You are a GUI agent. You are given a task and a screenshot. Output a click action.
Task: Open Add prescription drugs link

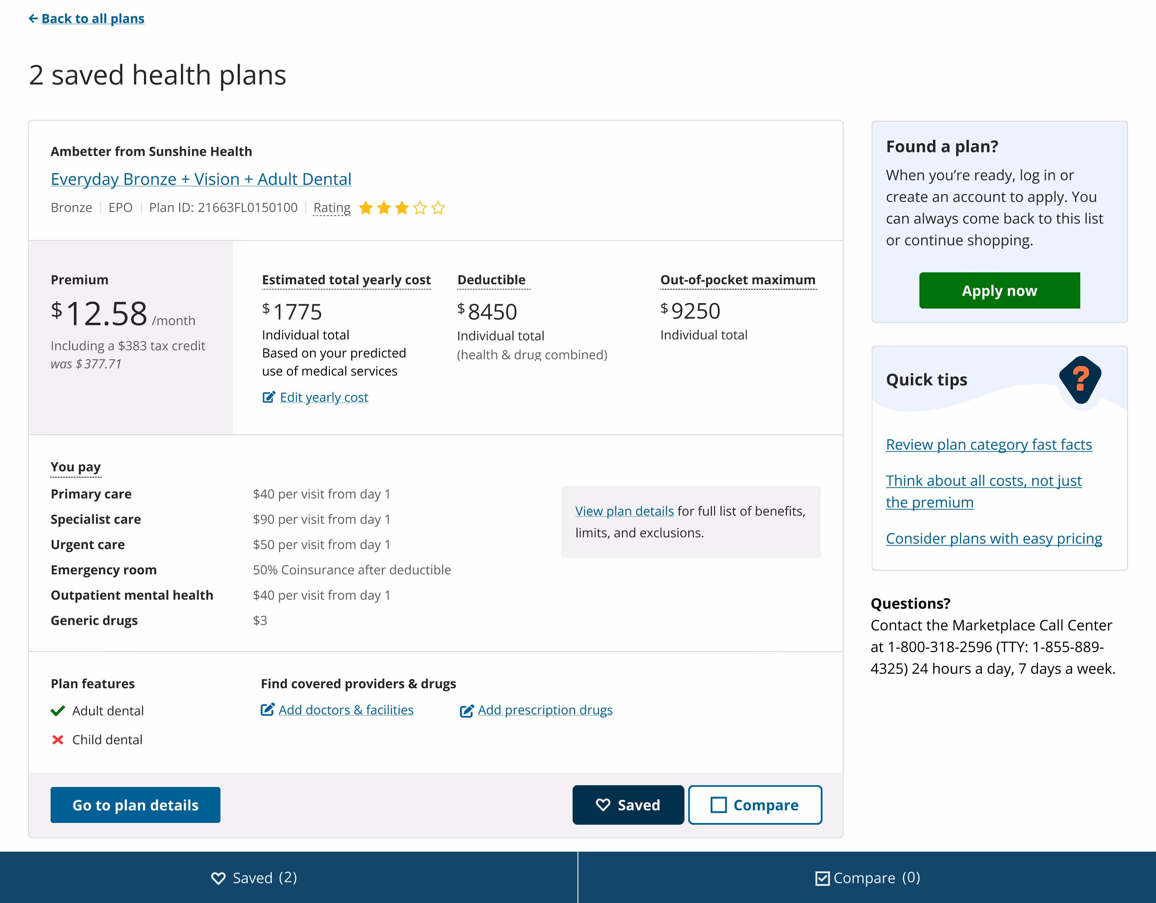[x=545, y=710]
